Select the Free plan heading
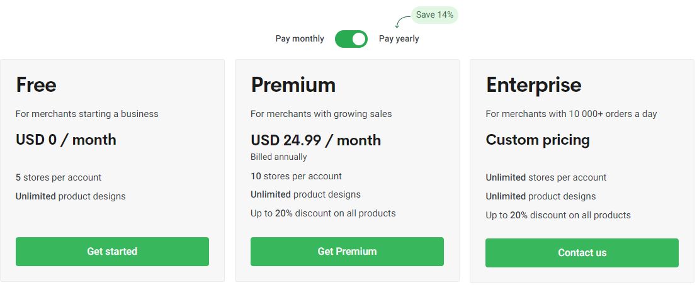697x285 pixels. click(36, 85)
